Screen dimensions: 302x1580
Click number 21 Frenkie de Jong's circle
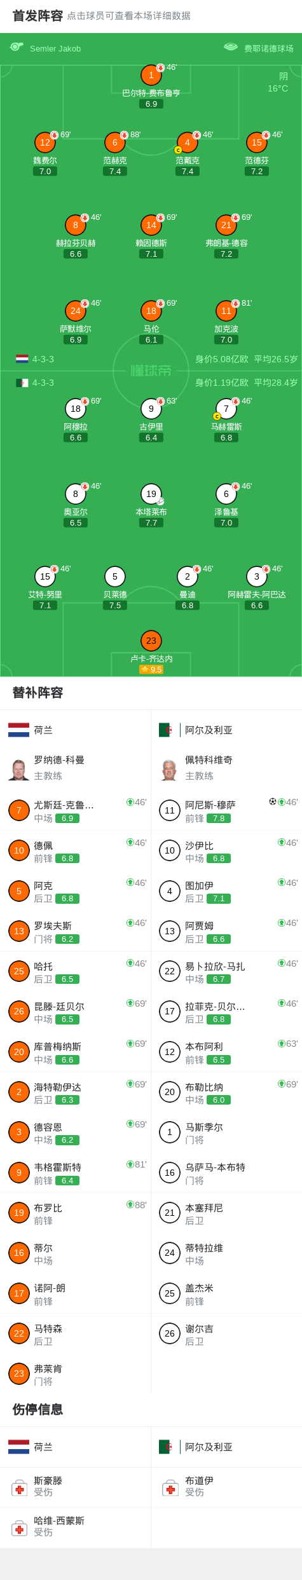pyautogui.click(x=226, y=225)
